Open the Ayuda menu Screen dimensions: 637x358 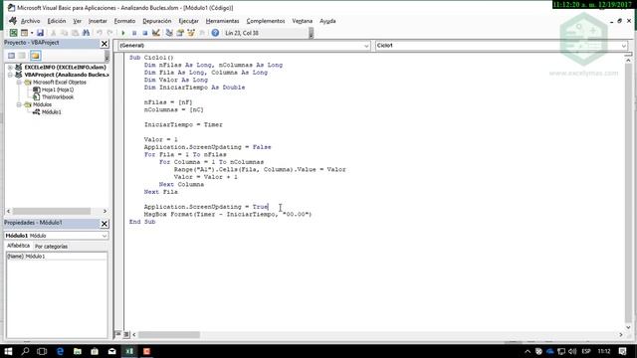pyautogui.click(x=327, y=21)
